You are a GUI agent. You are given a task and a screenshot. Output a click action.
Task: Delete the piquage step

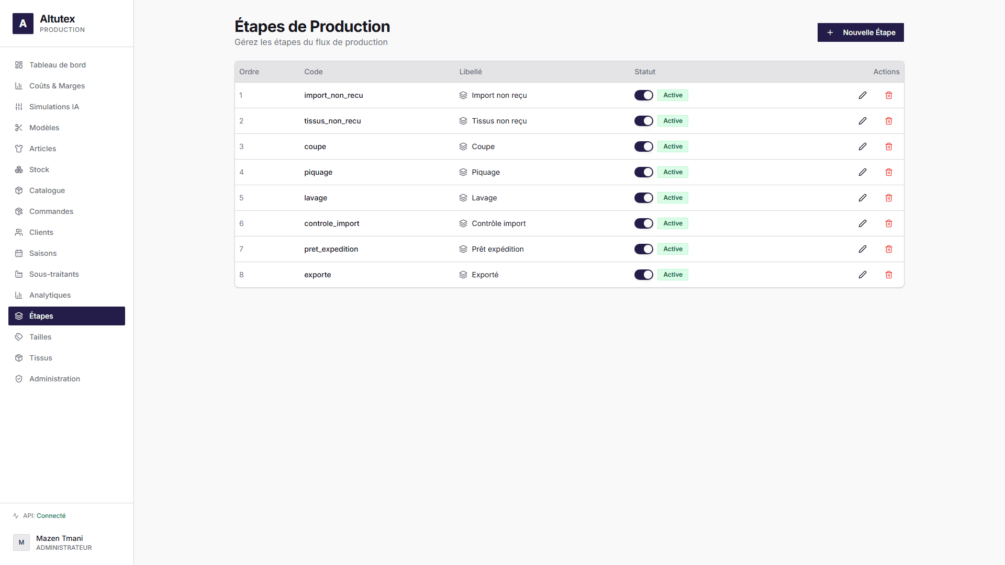pyautogui.click(x=889, y=172)
